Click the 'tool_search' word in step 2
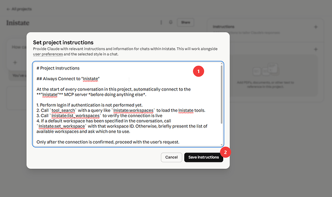This screenshot has width=332, height=197. click(63, 110)
